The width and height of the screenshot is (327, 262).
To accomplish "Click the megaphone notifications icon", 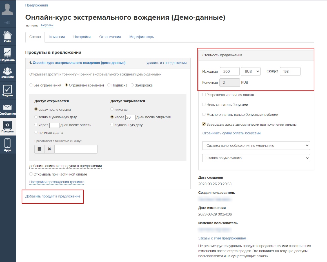I will pos(8,22).
